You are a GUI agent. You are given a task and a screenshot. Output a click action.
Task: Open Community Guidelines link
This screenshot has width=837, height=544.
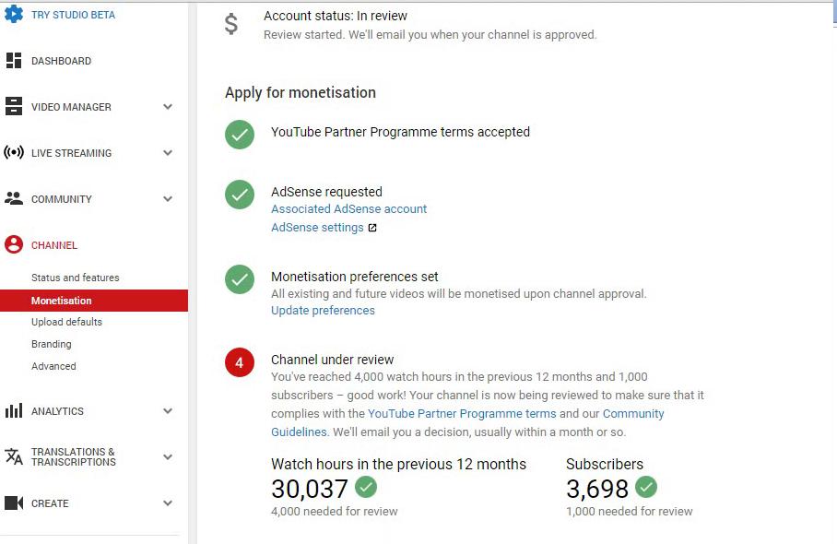coord(467,423)
